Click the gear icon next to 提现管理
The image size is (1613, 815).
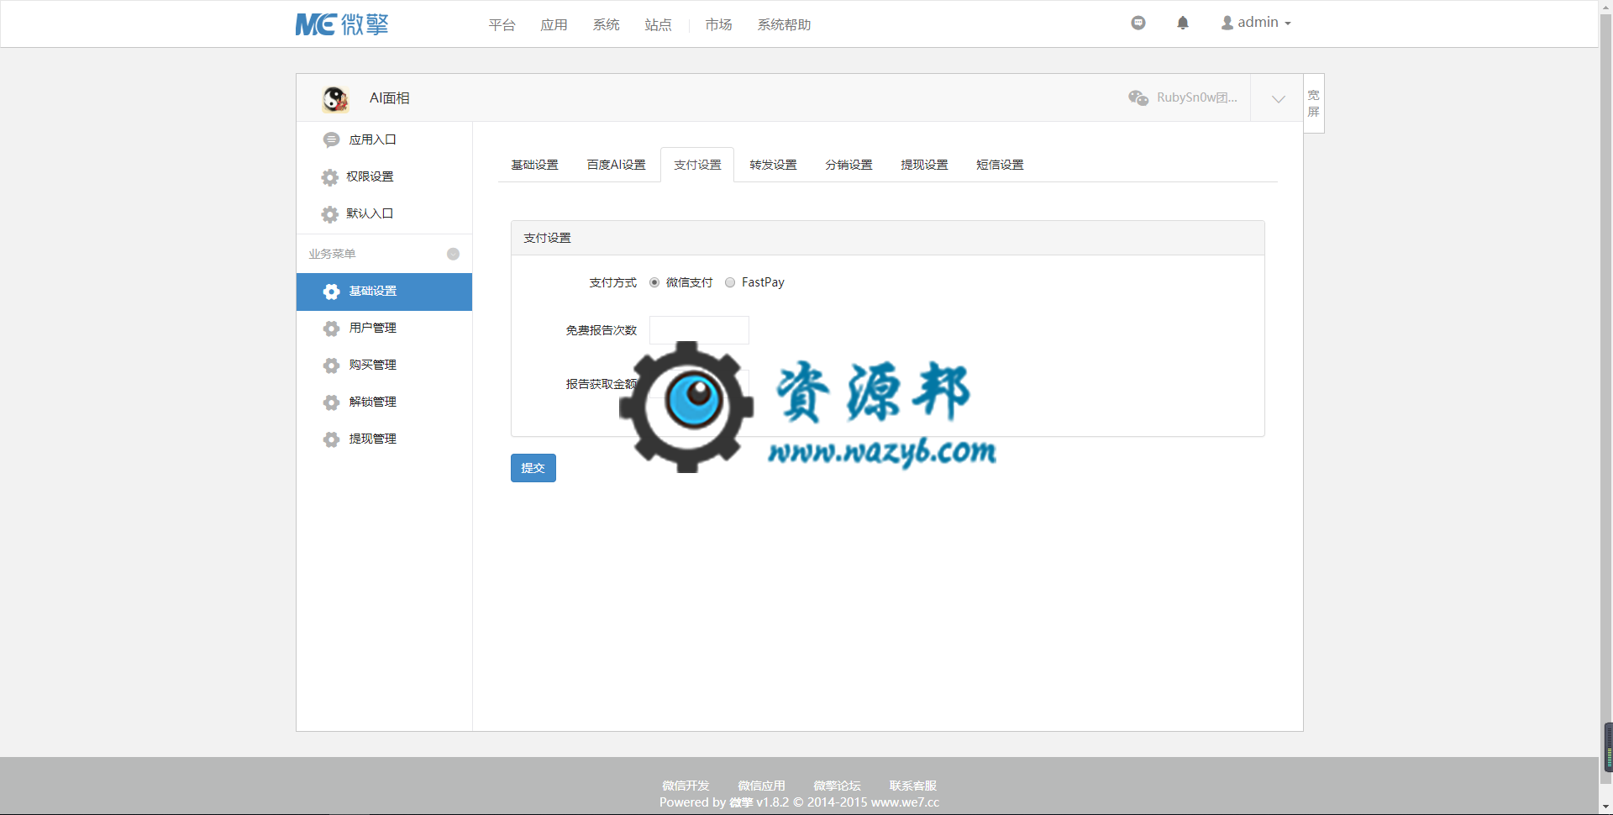pyautogui.click(x=331, y=439)
